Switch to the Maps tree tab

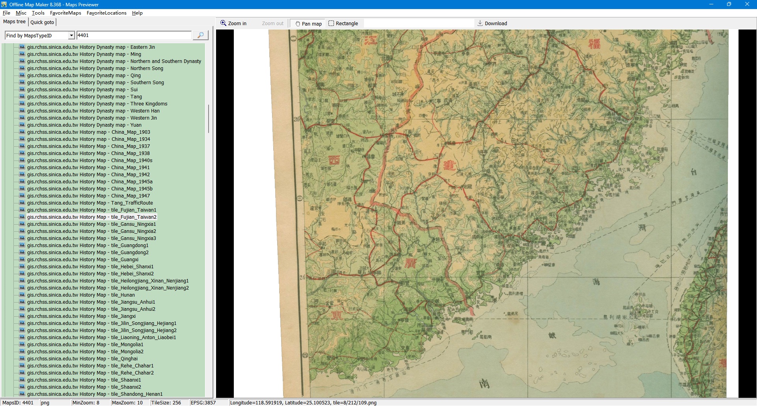pos(14,22)
